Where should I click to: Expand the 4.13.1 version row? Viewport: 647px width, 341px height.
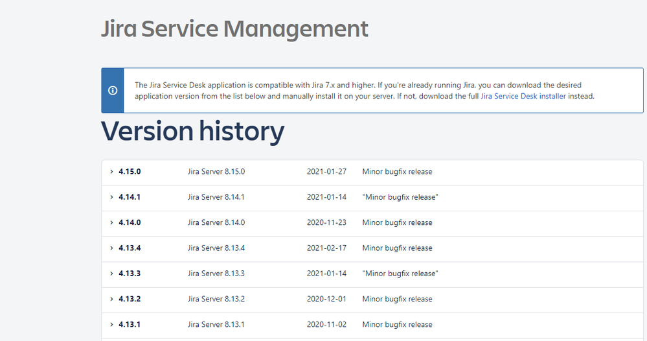coord(111,325)
